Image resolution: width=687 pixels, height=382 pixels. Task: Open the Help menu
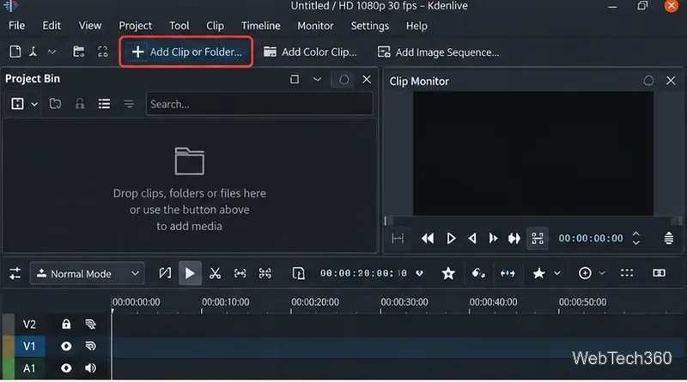(x=416, y=26)
